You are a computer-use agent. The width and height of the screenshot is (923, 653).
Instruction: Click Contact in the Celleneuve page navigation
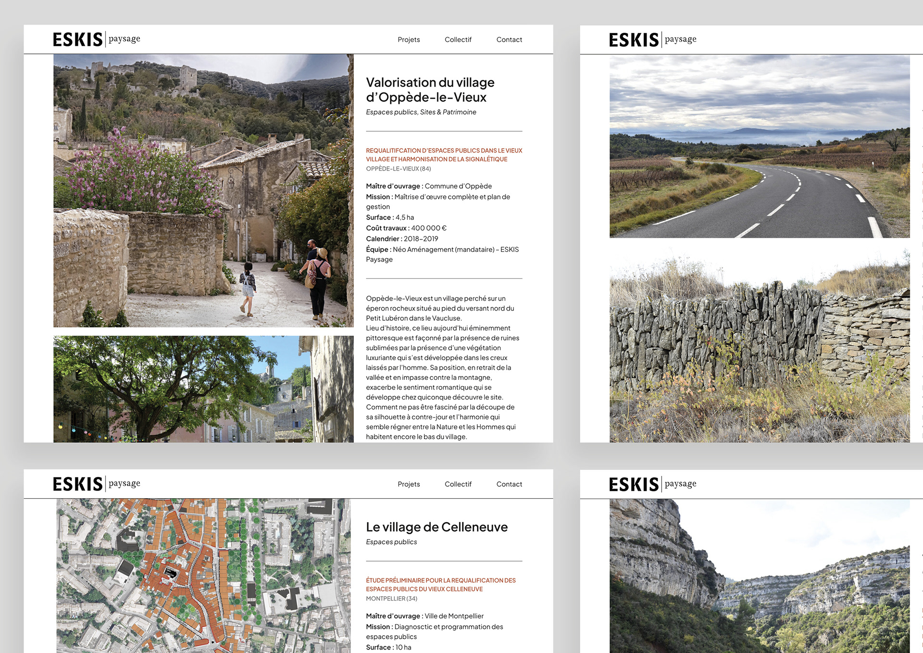click(x=509, y=484)
